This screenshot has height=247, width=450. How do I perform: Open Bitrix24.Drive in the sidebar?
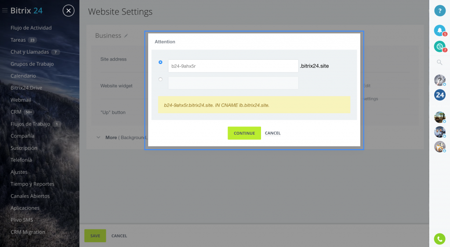[26, 88]
